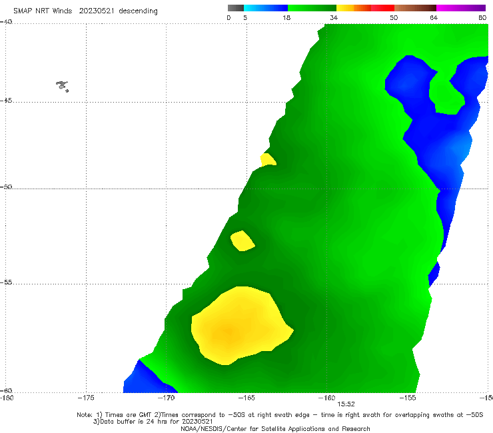
Task: Click the blue patch at the swath's bottom-left corner
Action: pos(148,379)
